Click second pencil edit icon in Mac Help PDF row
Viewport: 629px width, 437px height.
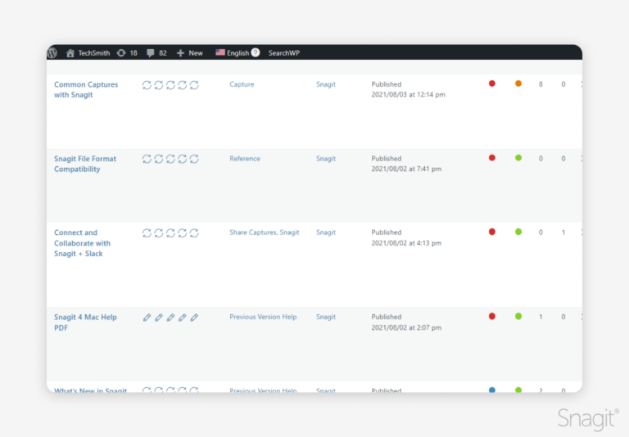(159, 318)
